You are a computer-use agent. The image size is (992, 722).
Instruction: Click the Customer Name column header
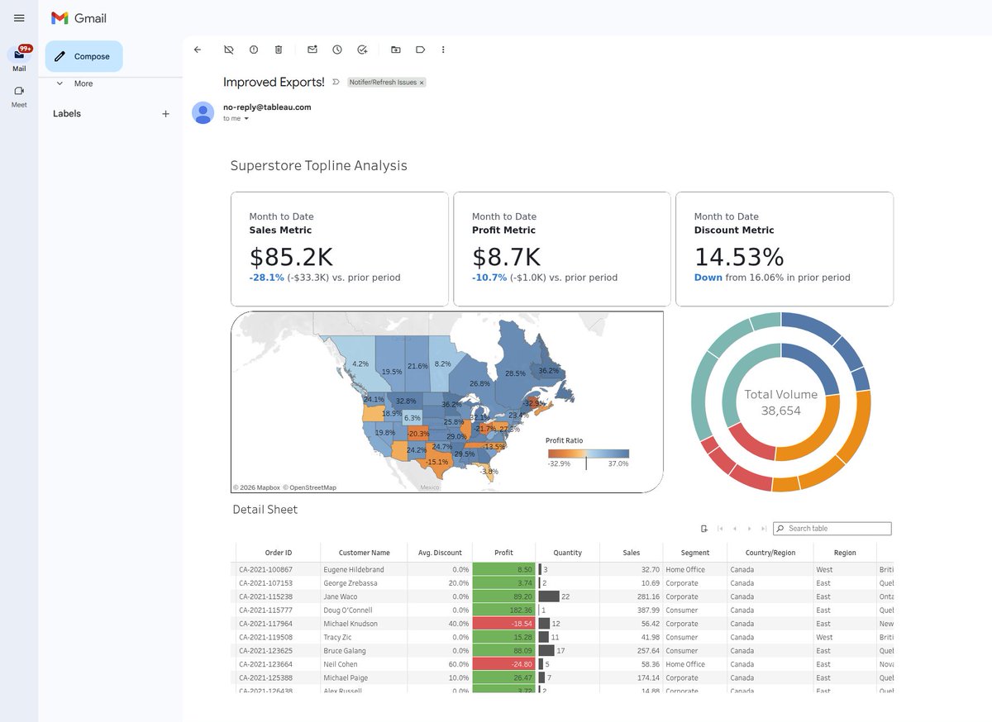tap(365, 553)
